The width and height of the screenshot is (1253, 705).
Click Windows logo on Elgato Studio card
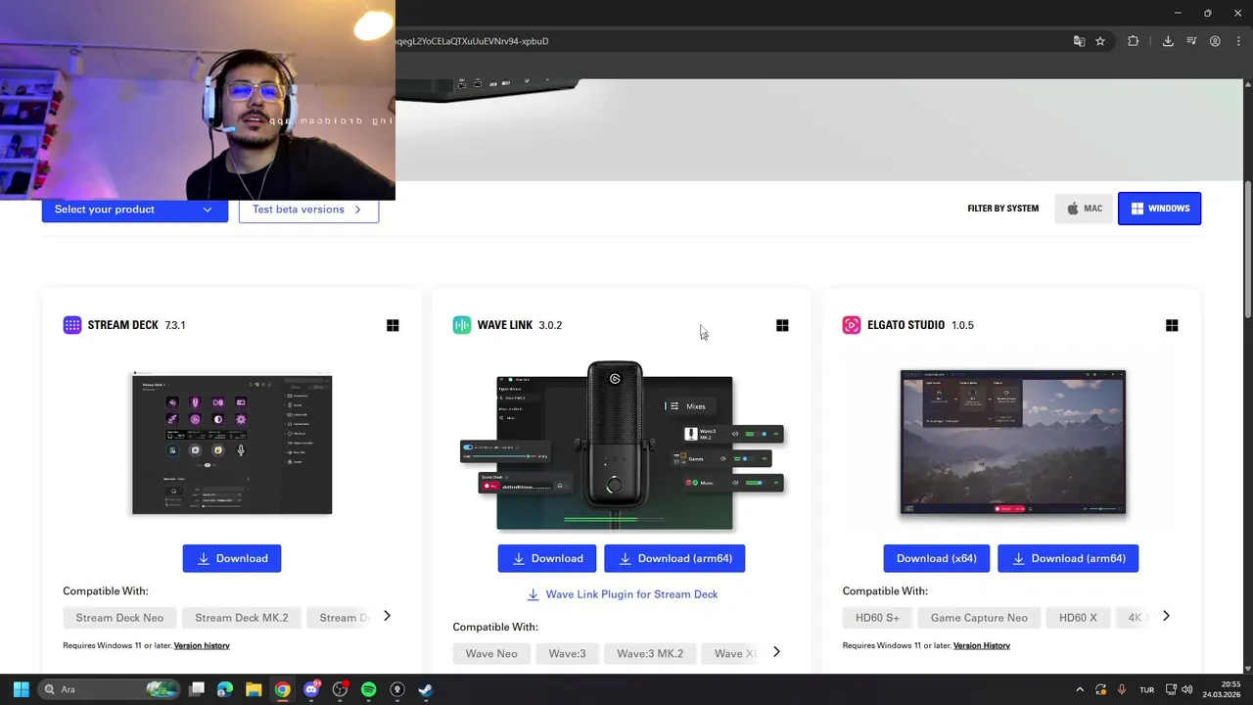click(x=1172, y=325)
